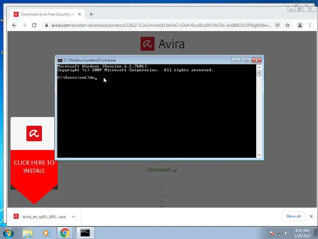Open the Windows Start menu

point(8,233)
